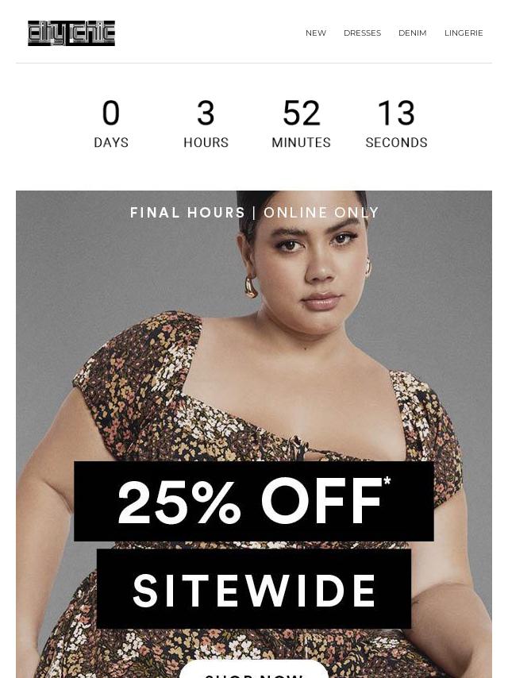Open the NEW menu link

[316, 33]
